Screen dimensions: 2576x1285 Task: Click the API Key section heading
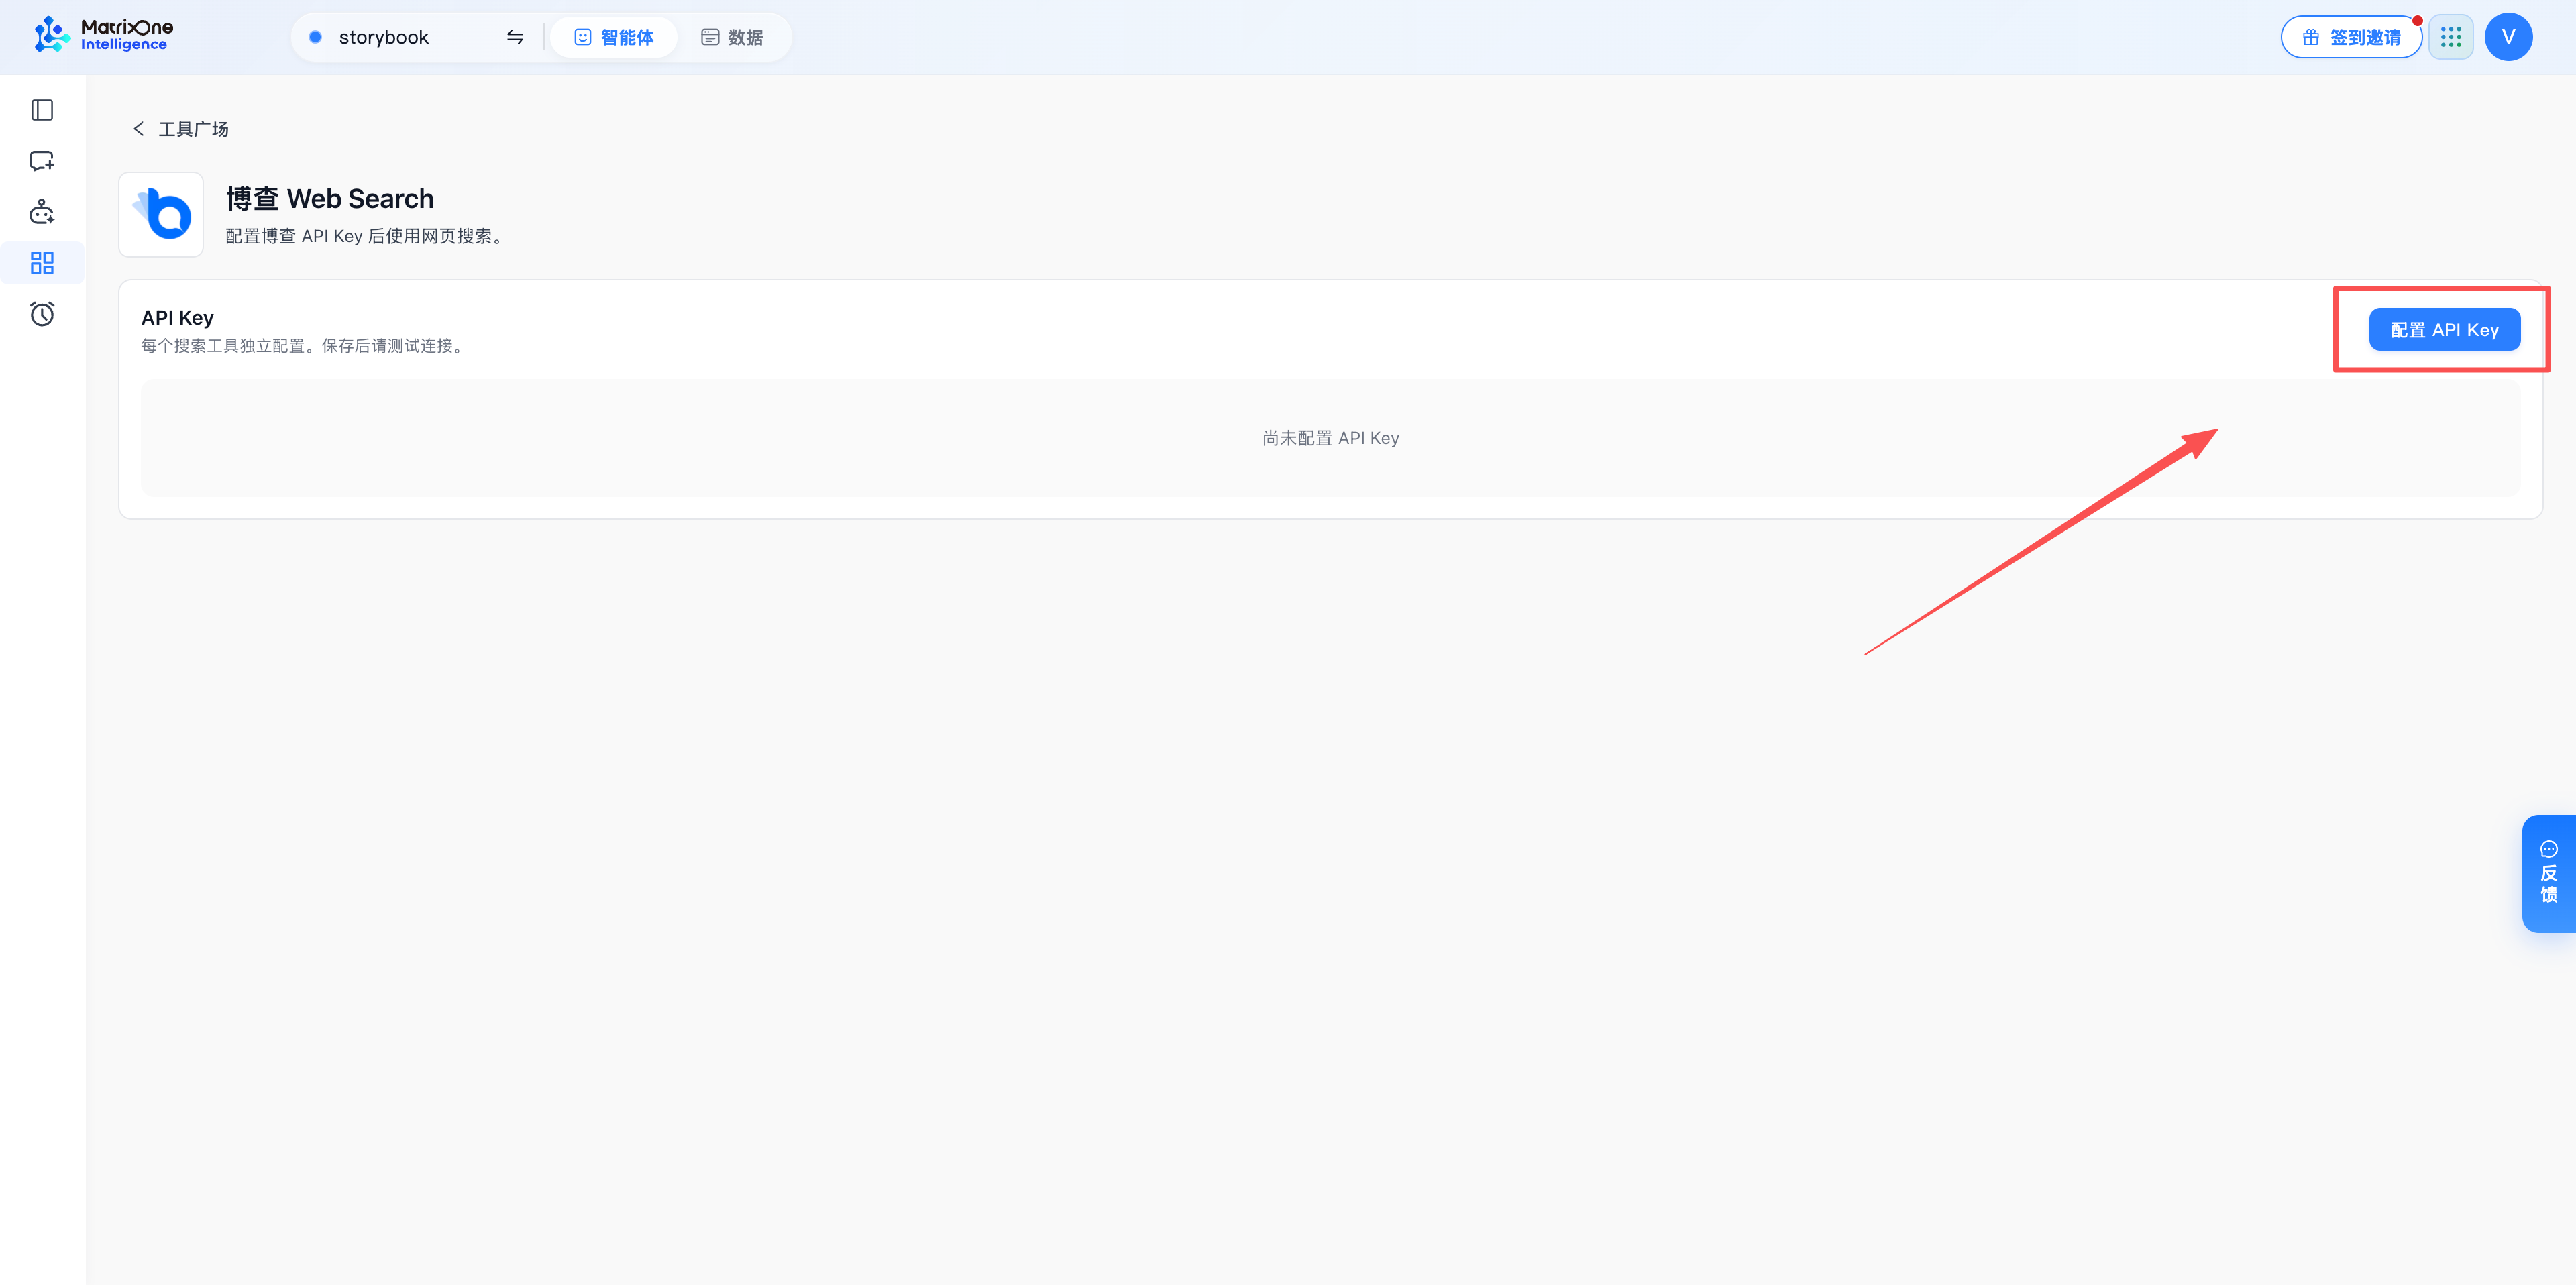(x=177, y=317)
